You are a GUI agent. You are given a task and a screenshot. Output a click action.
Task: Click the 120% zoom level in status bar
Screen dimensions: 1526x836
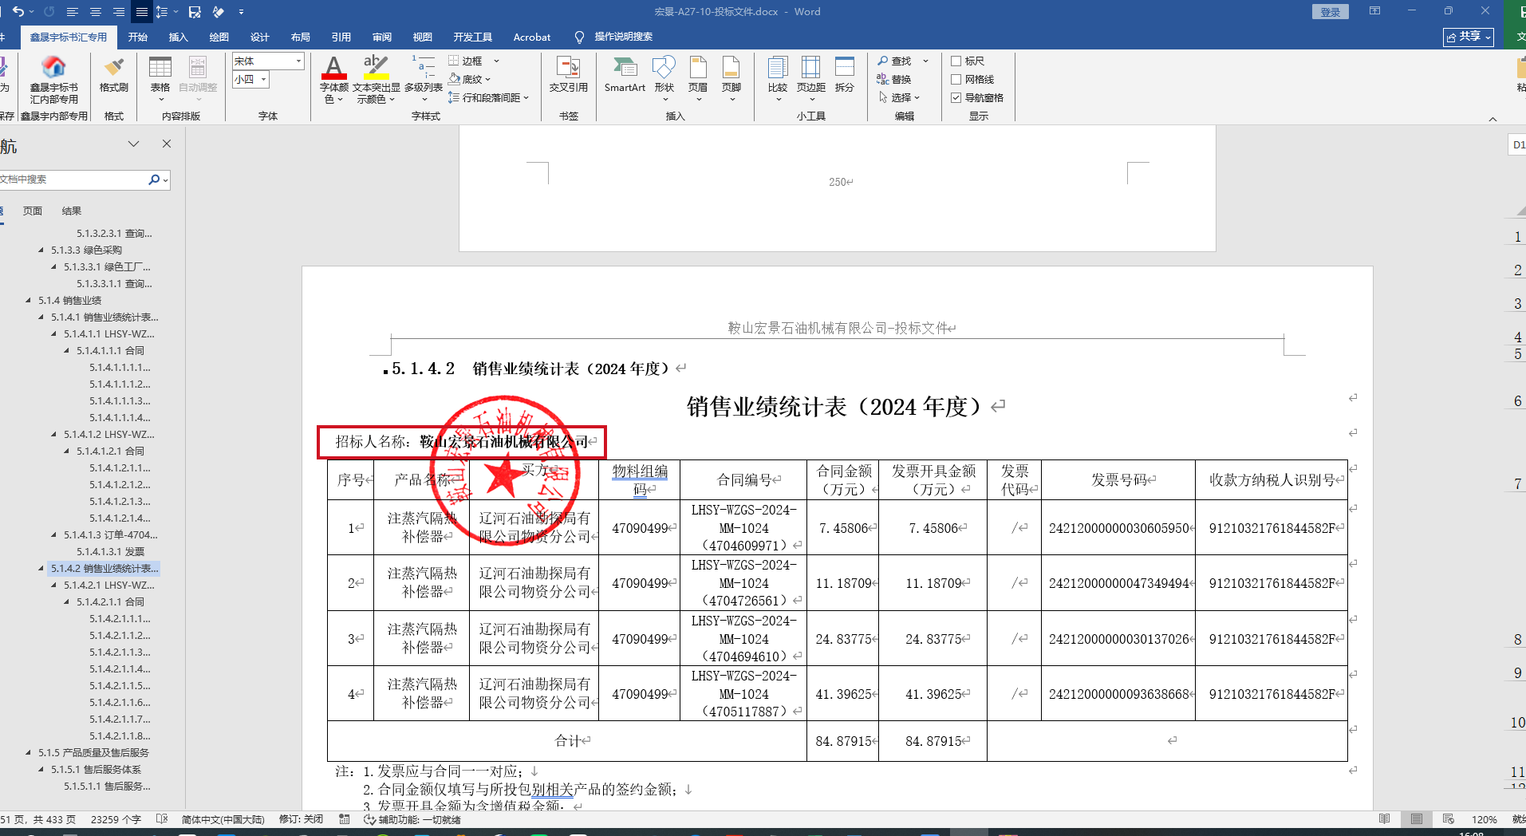tap(1484, 819)
